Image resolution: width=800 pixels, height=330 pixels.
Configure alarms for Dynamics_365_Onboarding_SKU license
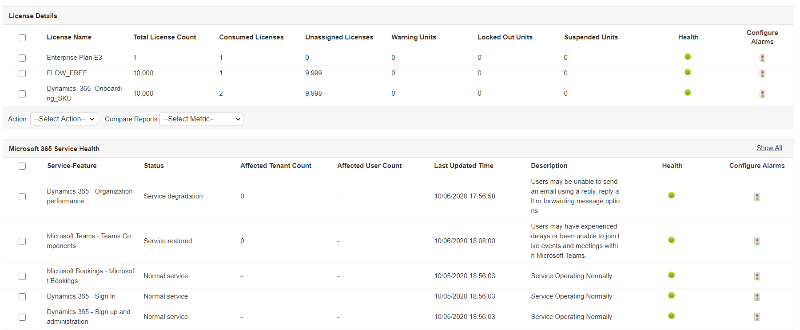pos(762,94)
